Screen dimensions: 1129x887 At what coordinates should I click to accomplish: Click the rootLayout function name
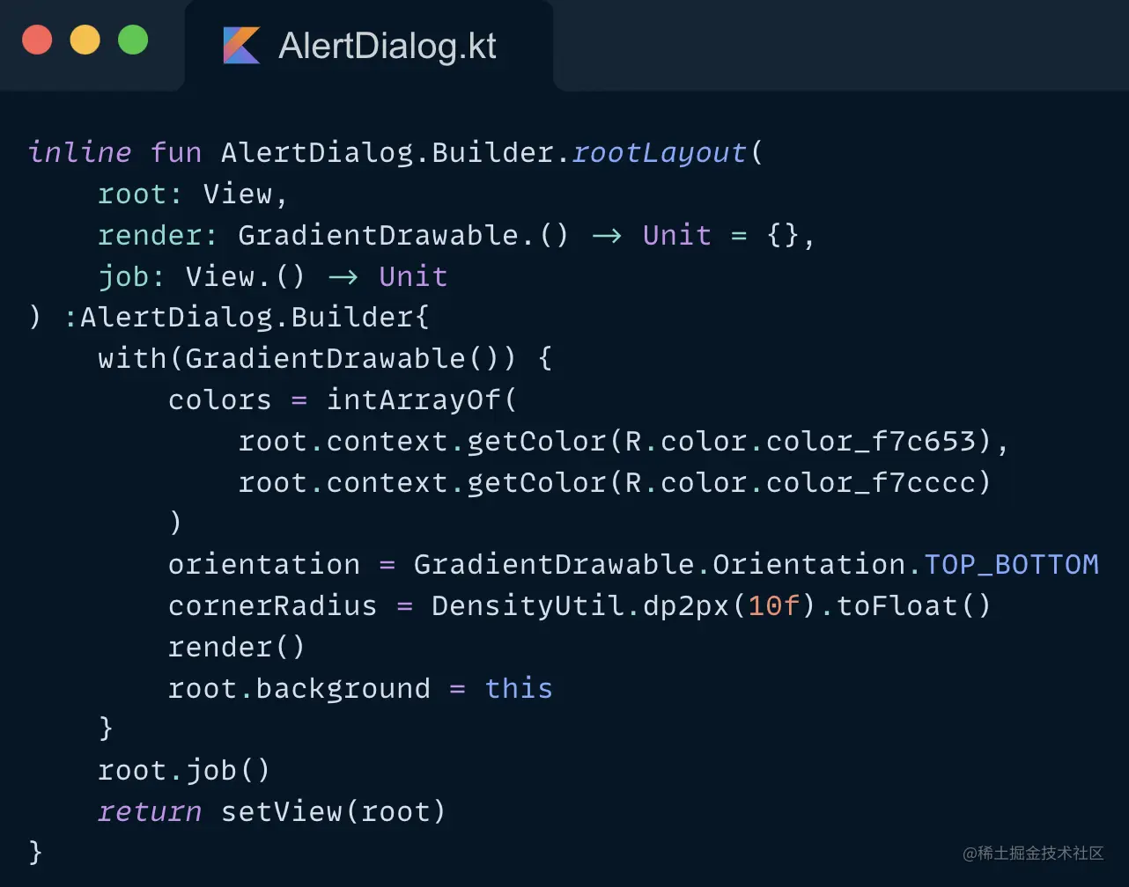[660, 153]
